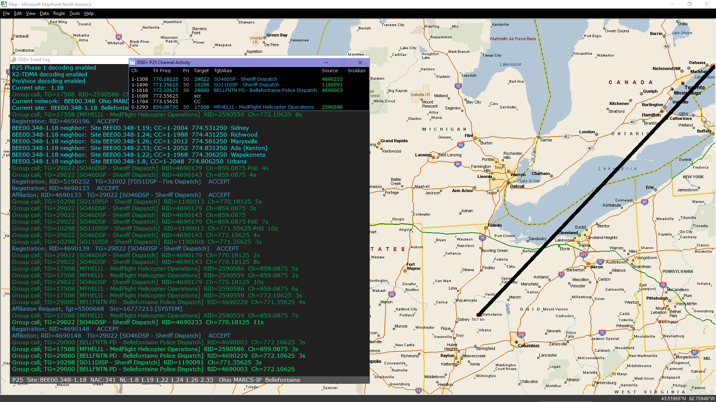716x402 pixels.
Task: Click the Richwood neighbor site log line
Action: point(135,135)
